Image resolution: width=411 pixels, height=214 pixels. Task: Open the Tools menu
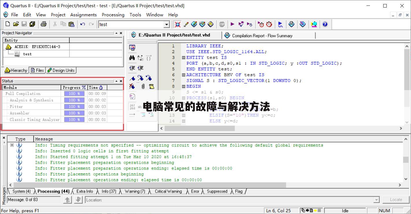(135, 15)
